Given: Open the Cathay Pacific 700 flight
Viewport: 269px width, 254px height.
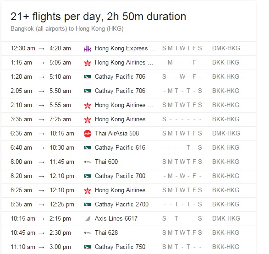Looking at the screenshot, I should (x=128, y=176).
